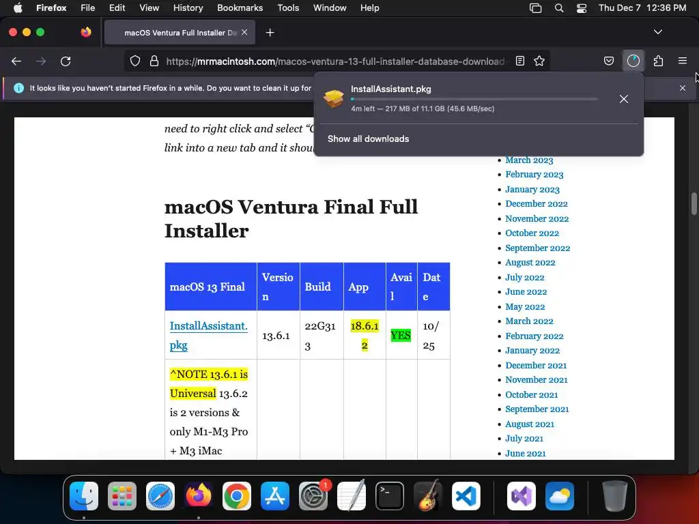
Task: Open the Firefox hamburger application menu
Action: 683,61
